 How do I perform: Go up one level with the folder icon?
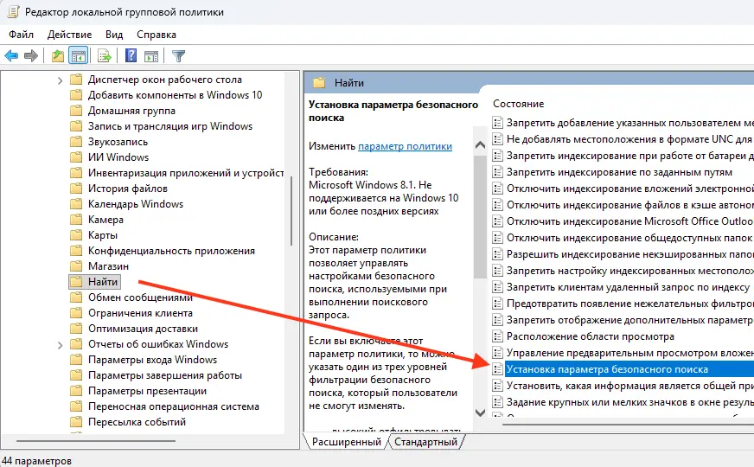coord(58,56)
